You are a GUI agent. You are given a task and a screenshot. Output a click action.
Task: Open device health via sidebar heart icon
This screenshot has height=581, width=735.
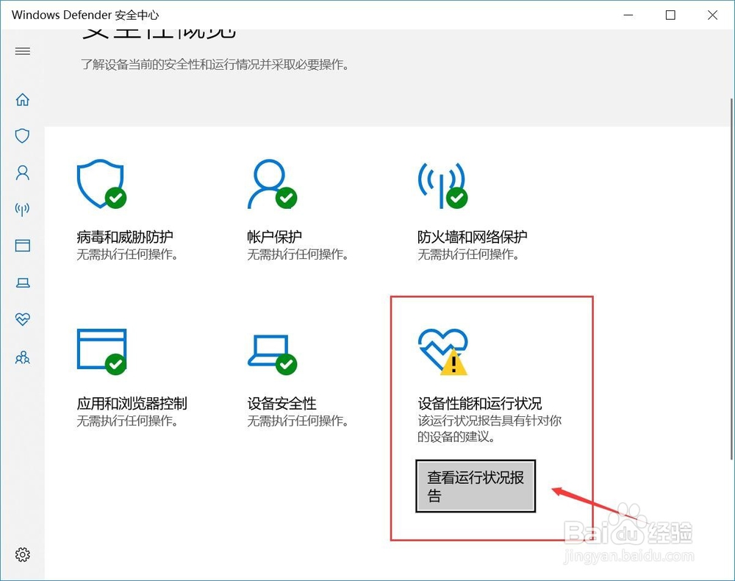coord(23,319)
